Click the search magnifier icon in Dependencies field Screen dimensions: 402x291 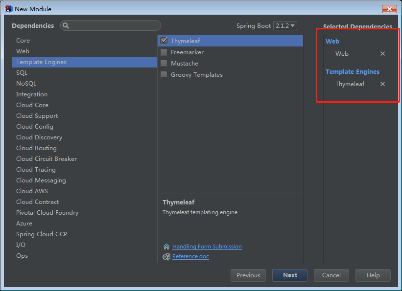coord(66,26)
